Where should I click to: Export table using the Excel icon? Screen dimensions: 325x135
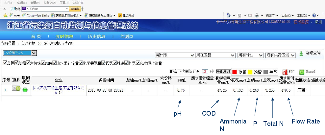[x=302, y=72]
